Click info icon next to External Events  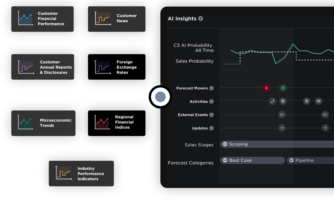point(212,115)
